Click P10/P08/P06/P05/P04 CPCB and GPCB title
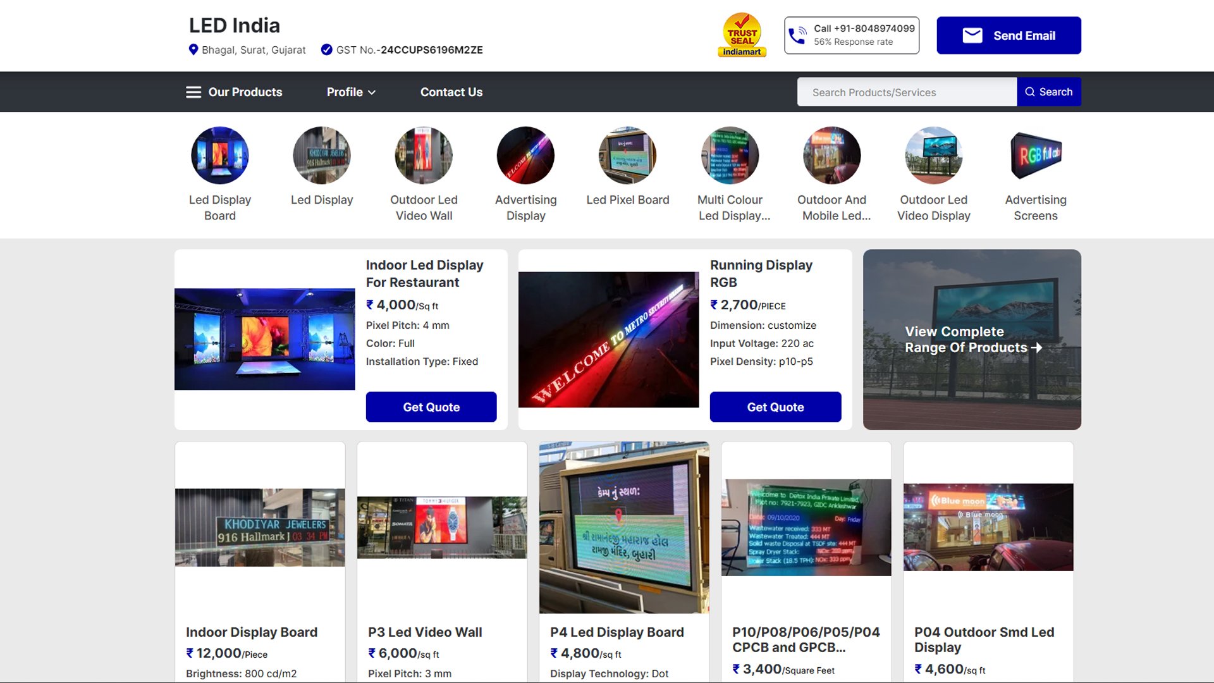Screen dimensions: 1214x683 click(x=806, y=640)
